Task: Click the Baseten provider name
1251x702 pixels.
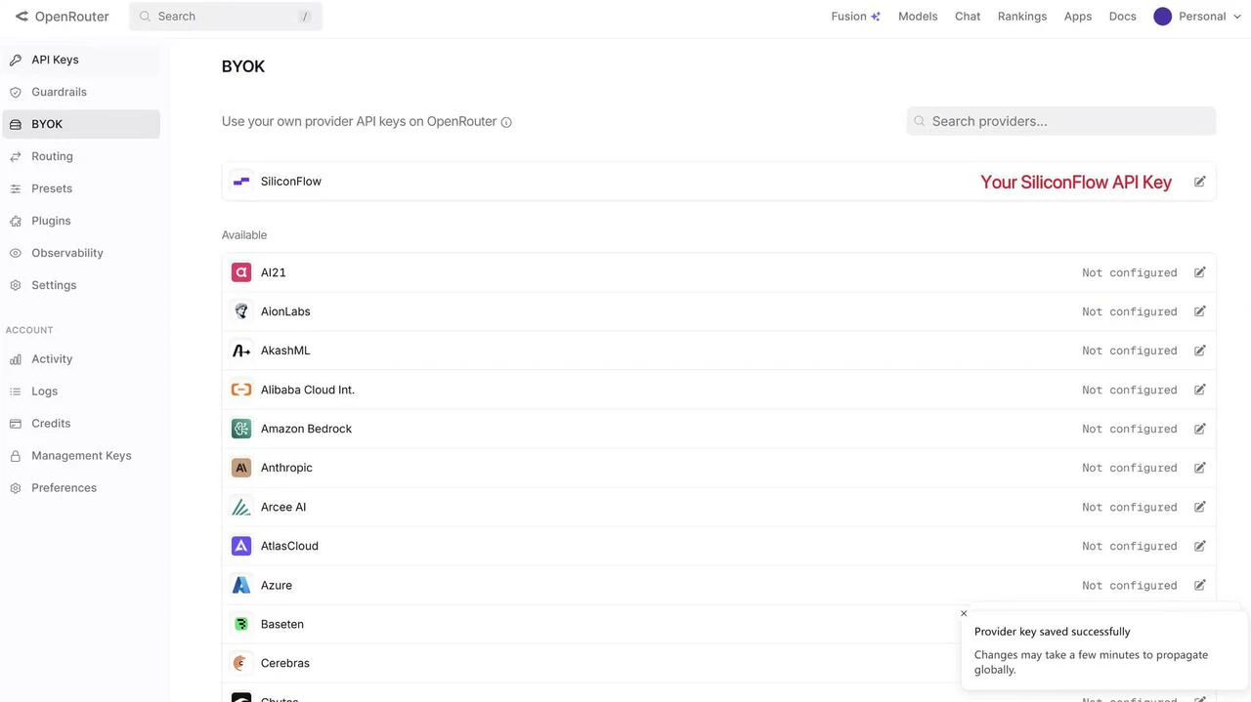Action: (282, 624)
